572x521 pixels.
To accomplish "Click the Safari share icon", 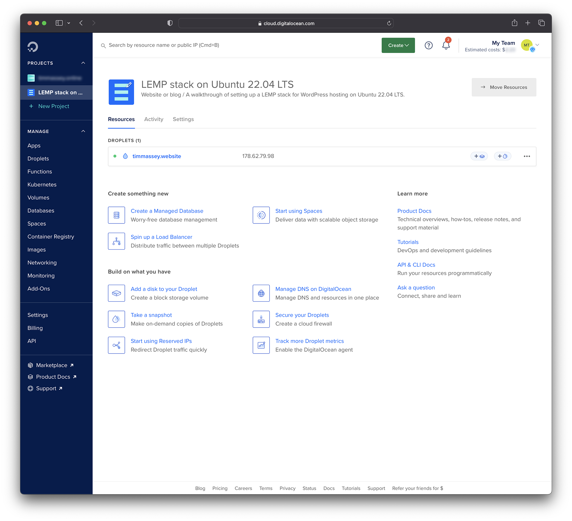I will (515, 23).
